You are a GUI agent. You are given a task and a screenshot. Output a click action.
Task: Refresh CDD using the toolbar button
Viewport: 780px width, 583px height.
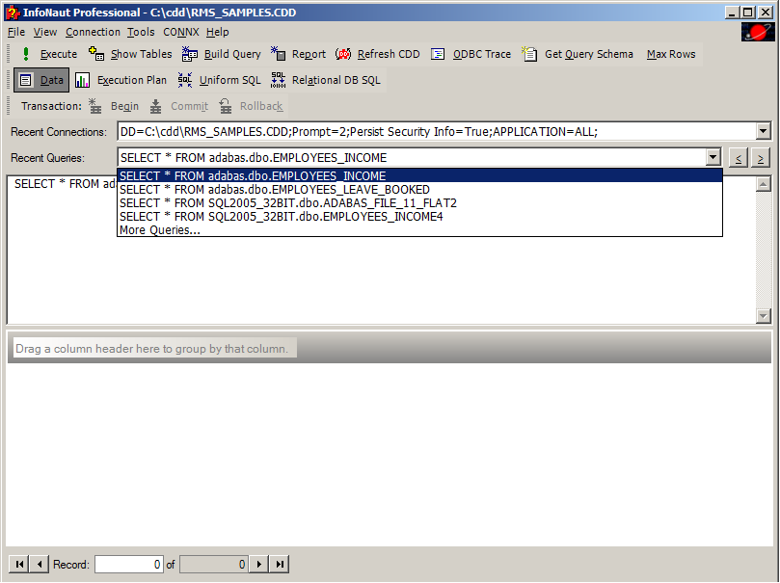[x=343, y=54]
